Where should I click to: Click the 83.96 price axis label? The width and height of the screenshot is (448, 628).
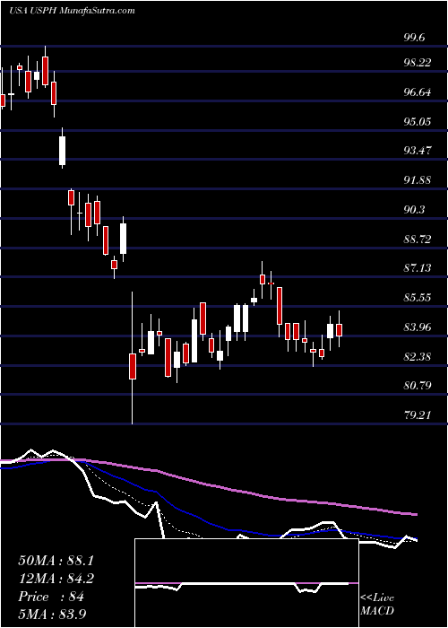click(418, 327)
